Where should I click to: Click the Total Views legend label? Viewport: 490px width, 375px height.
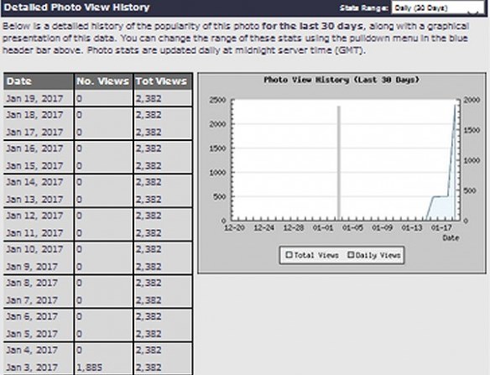pyautogui.click(x=316, y=255)
